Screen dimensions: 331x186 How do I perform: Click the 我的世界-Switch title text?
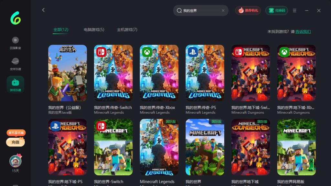[x=109, y=181]
